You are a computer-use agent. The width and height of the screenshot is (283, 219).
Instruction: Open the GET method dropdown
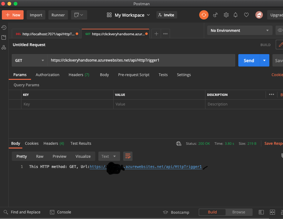pyautogui.click(x=29, y=60)
